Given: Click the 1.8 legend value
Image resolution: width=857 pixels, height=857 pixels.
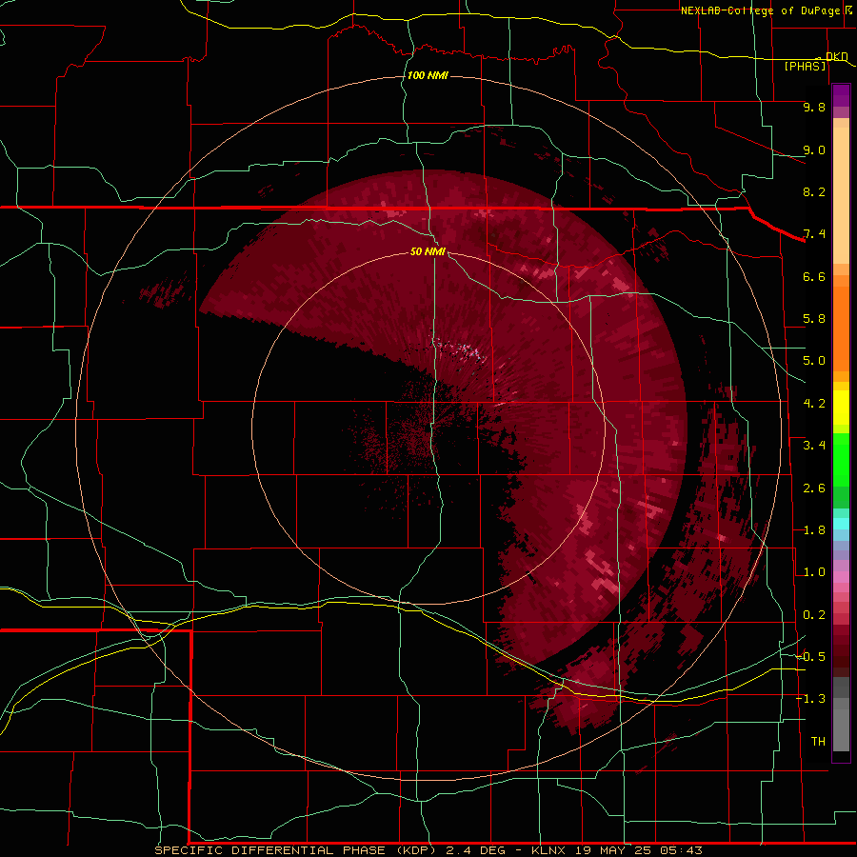Looking at the screenshot, I should pos(814,530).
